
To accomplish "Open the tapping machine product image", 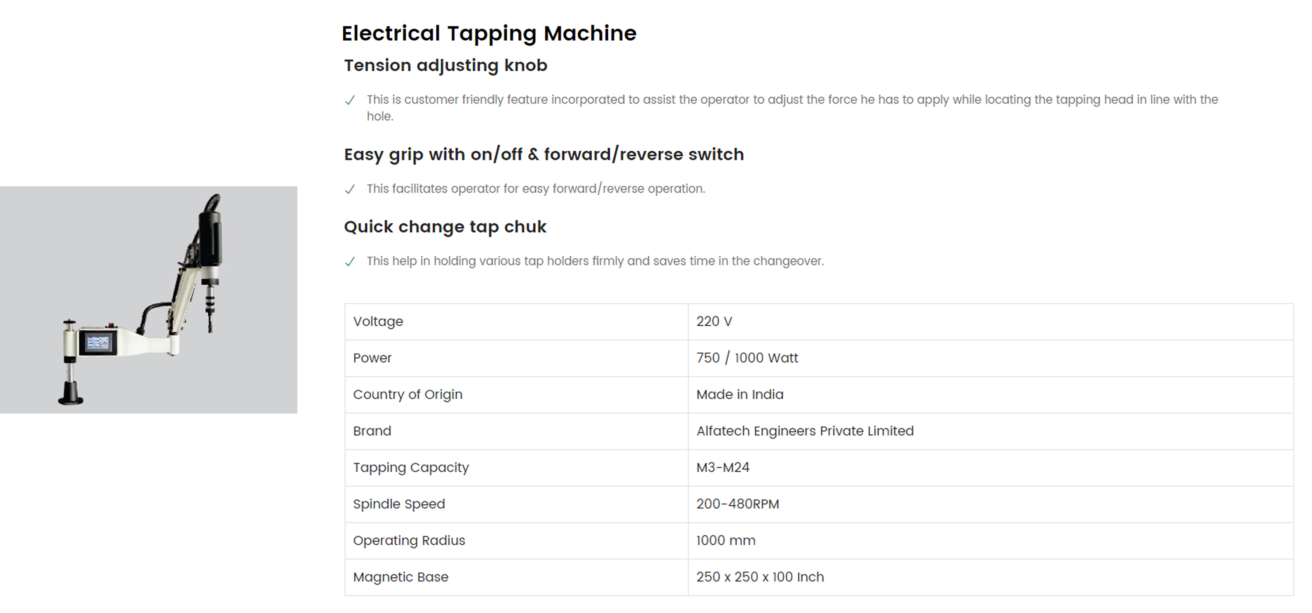I will (148, 300).
